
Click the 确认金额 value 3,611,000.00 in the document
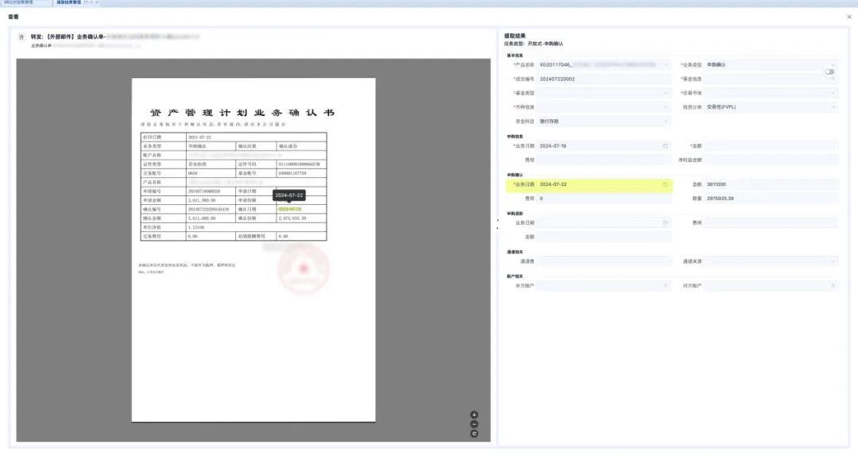point(202,218)
